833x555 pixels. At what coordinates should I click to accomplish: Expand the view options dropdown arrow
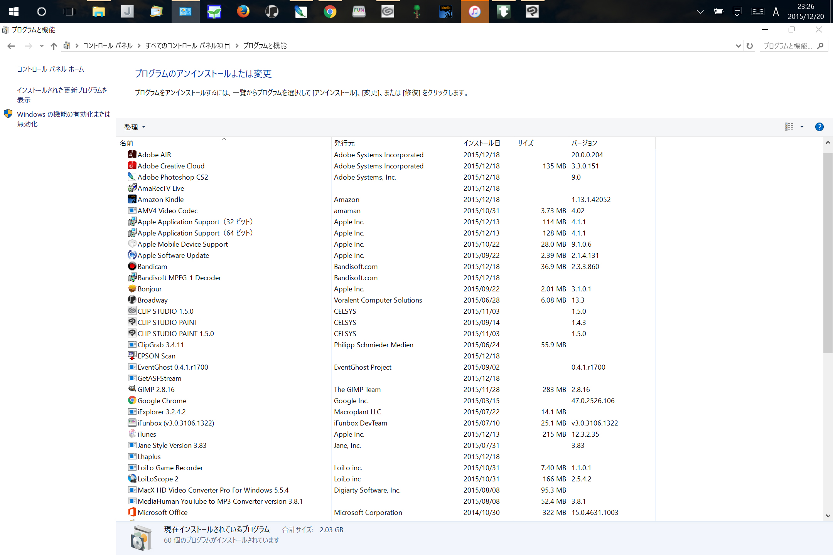(802, 127)
